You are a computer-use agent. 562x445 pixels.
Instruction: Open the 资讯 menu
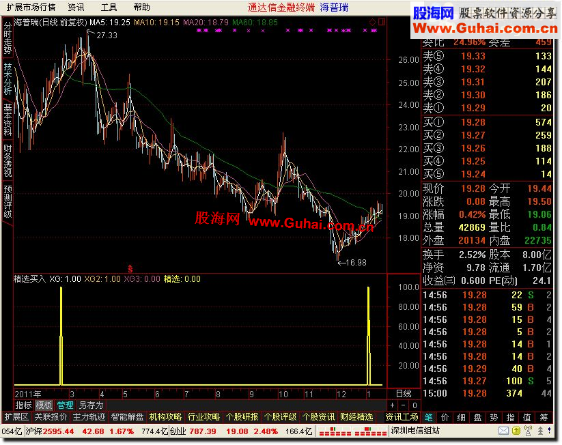point(76,7)
